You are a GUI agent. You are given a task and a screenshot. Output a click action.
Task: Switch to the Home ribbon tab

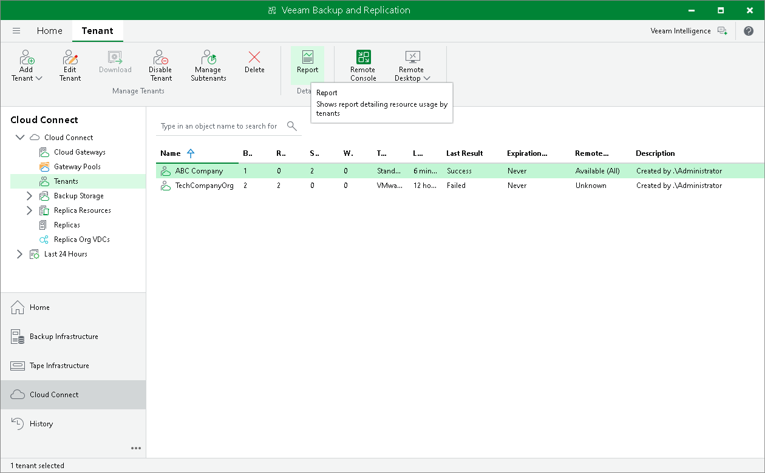click(x=49, y=31)
